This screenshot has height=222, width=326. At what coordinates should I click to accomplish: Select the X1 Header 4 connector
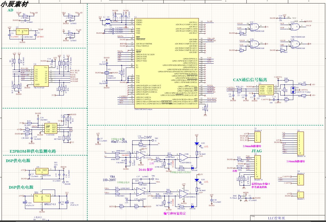(x=258, y=137)
